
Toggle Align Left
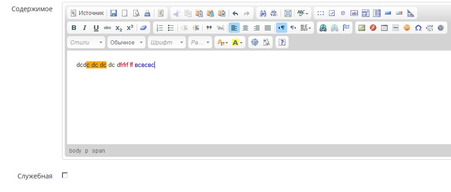click(x=234, y=28)
